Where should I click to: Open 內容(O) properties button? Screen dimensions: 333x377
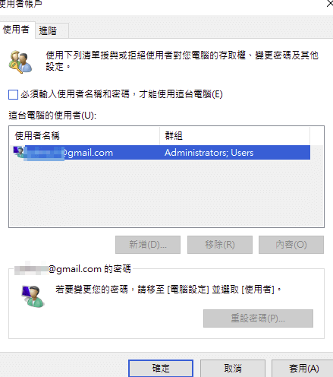pos(291,245)
